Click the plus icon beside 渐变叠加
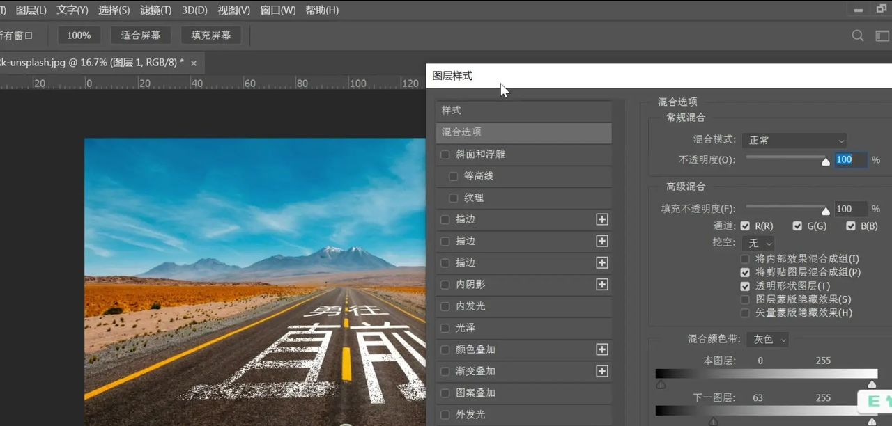Screen dimensions: 892x426 (602, 371)
